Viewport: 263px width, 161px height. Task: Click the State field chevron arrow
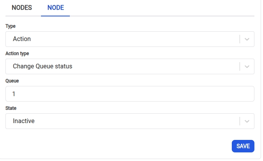pyautogui.click(x=247, y=121)
